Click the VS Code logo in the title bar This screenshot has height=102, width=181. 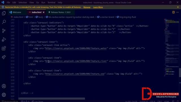pyautogui.click(x=3, y=3)
